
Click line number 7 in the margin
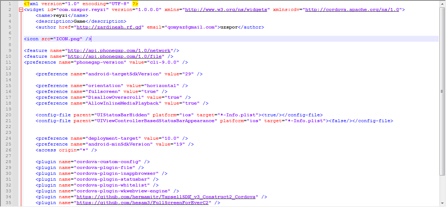(x=10, y=39)
